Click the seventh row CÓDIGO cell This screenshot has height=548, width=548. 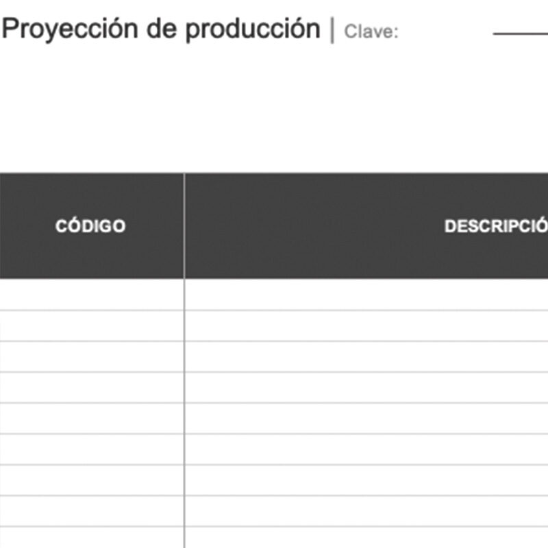click(91, 480)
